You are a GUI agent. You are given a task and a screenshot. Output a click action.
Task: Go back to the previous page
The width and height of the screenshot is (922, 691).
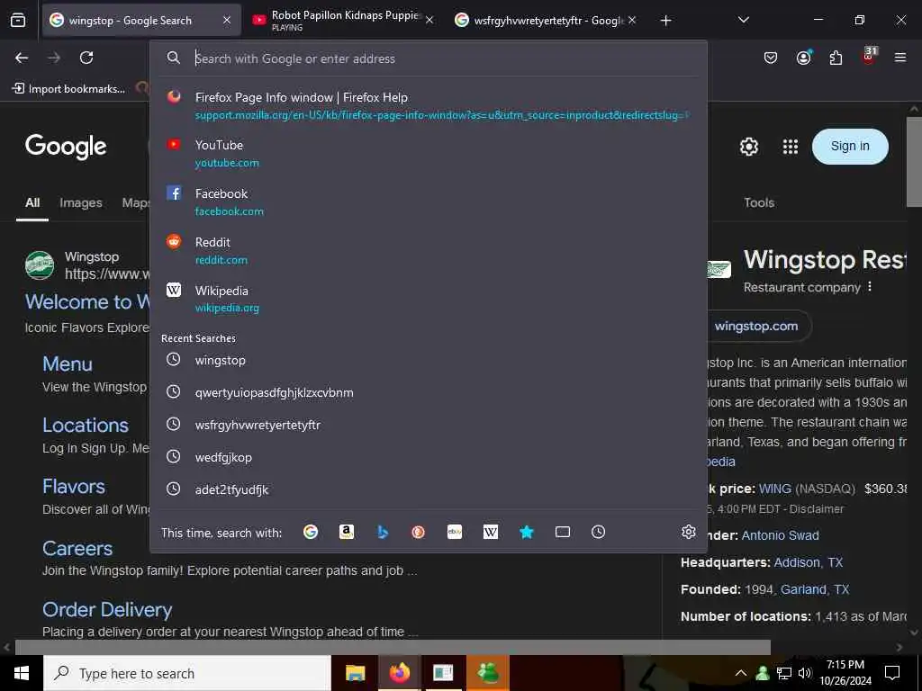click(22, 58)
